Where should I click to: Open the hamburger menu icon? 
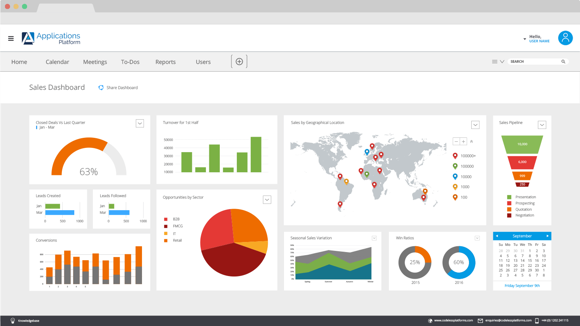pos(11,38)
